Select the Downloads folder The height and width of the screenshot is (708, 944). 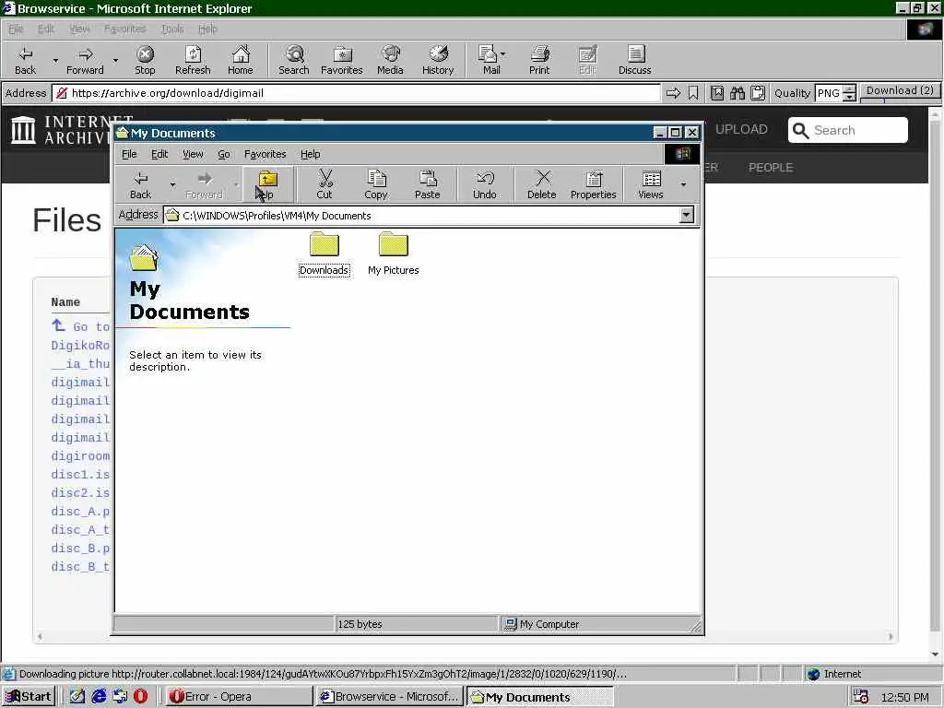(x=324, y=254)
